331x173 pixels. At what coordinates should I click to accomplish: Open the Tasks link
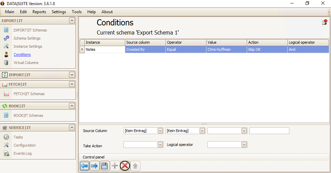click(18, 137)
